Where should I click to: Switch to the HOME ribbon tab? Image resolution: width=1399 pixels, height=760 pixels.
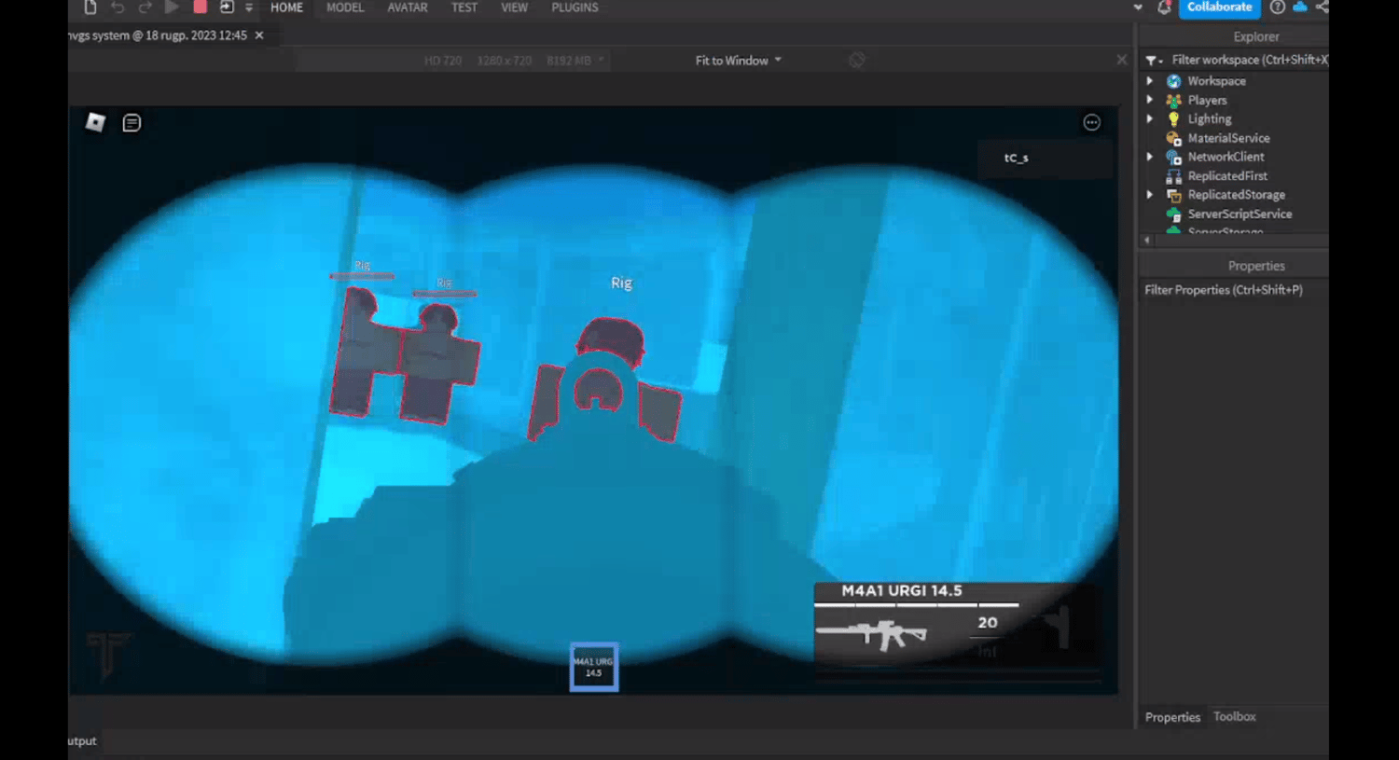click(286, 7)
